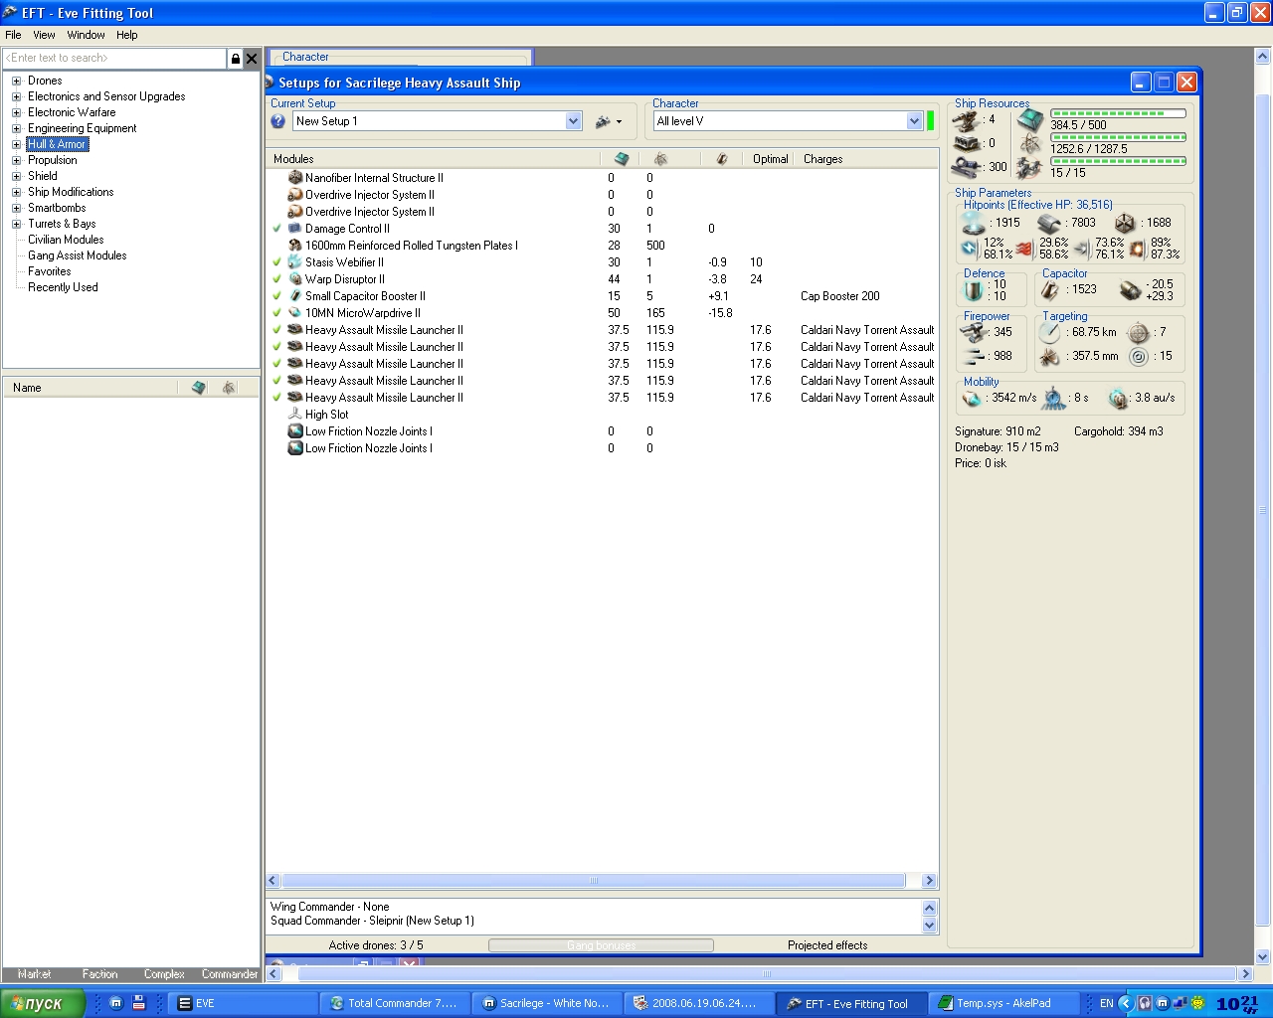Click the armor hitpoints icon showing 7803
This screenshot has height=1018, width=1273.
click(1049, 223)
